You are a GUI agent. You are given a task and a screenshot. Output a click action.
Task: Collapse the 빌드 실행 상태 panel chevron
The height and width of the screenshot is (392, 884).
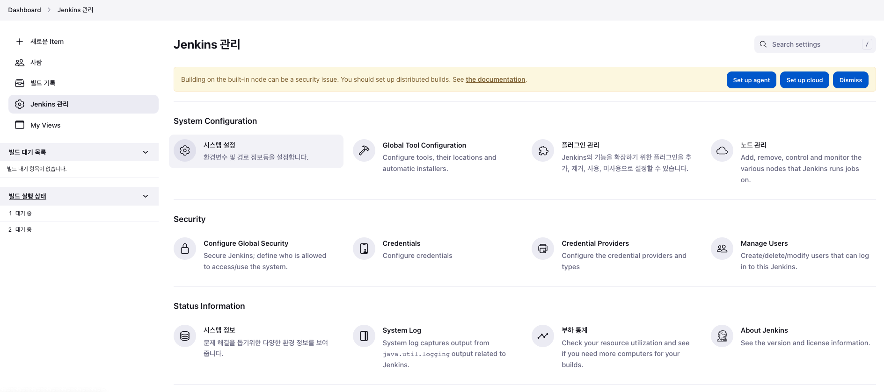coord(146,196)
